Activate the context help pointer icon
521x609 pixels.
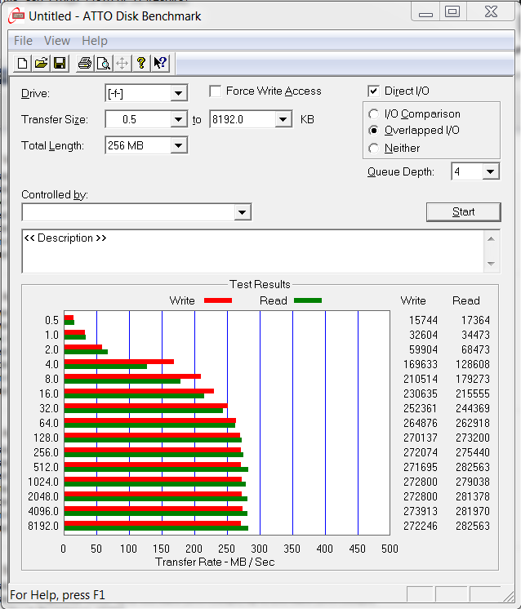pos(159,64)
